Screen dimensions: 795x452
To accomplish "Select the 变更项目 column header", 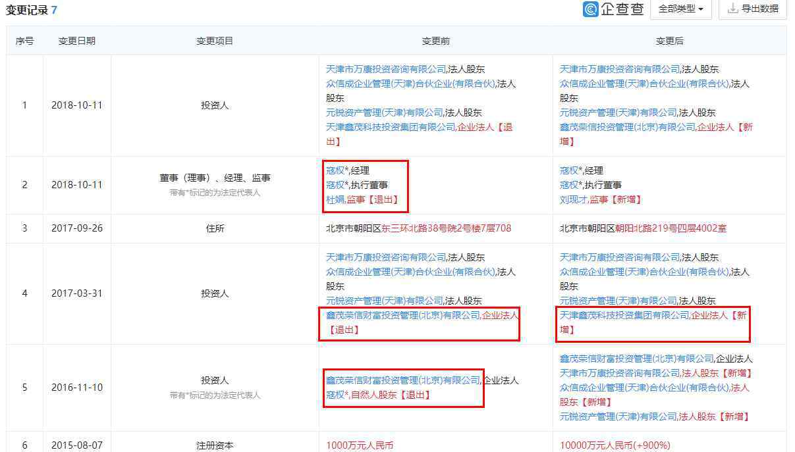I will [215, 41].
